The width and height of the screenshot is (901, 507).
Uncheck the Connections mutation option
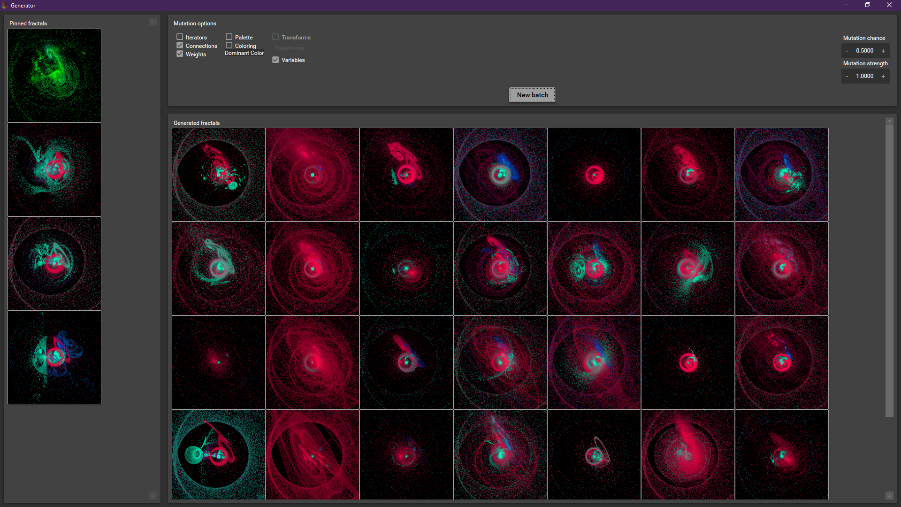coord(180,46)
